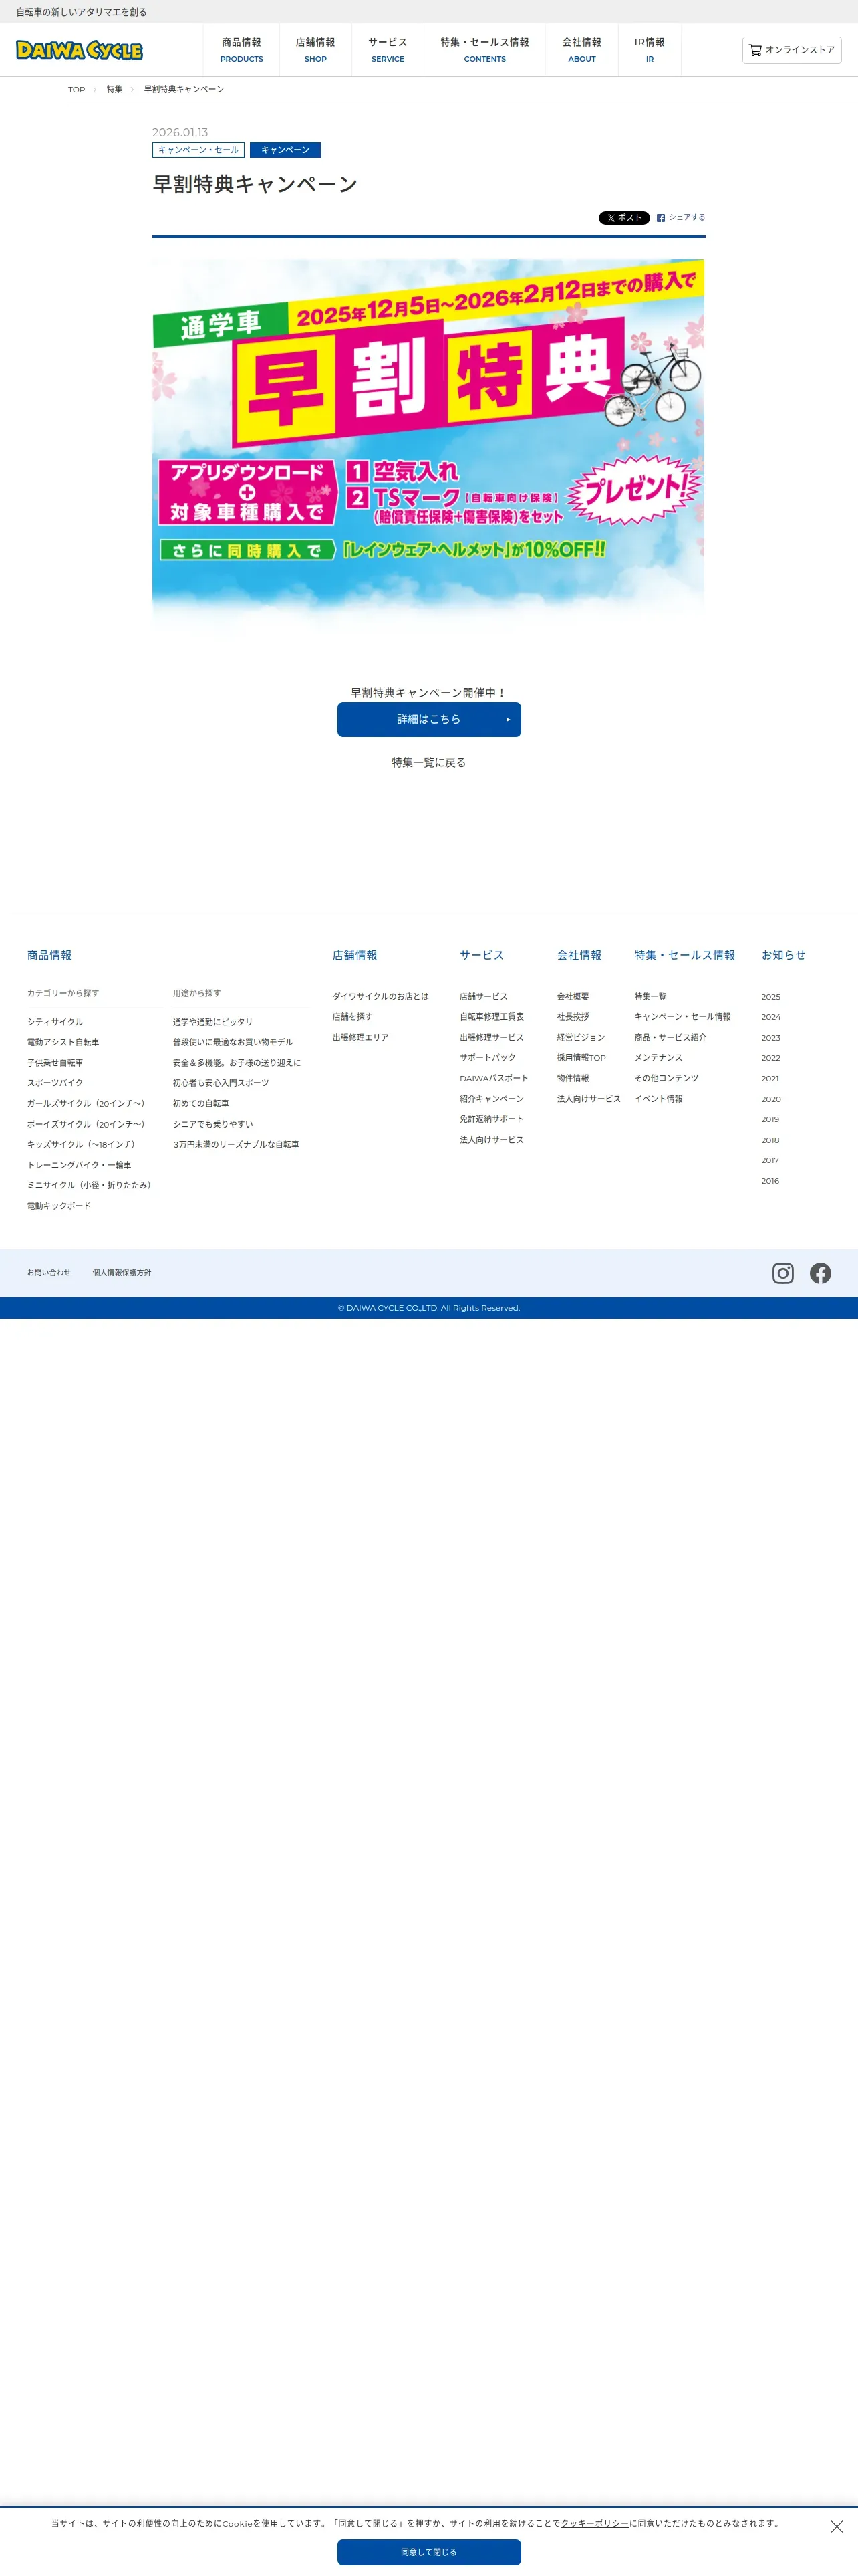Click the Daiwa Cycle logo
This screenshot has height=2576, width=858.
(79, 50)
